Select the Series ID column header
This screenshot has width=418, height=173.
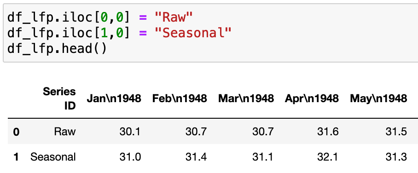[x=59, y=98]
